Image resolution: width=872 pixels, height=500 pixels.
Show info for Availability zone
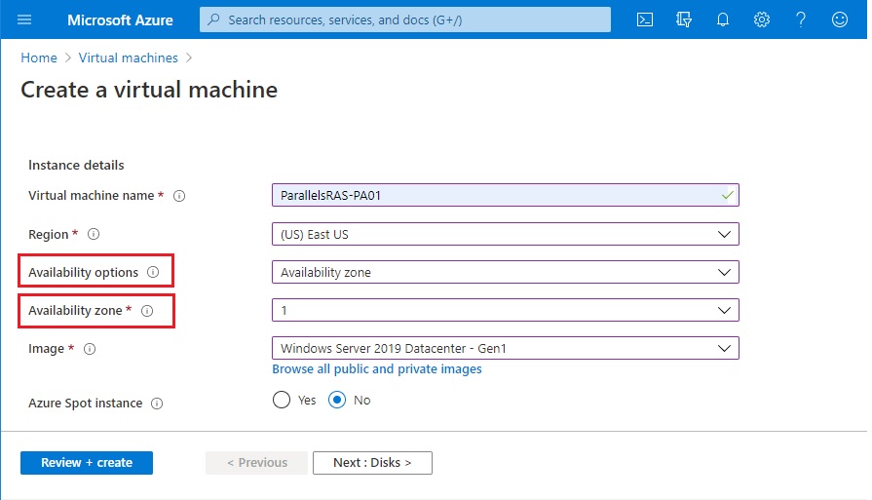pos(147,311)
